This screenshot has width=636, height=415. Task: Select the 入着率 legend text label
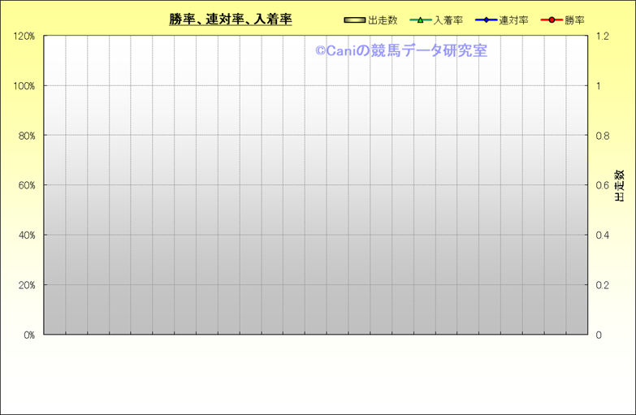448,20
